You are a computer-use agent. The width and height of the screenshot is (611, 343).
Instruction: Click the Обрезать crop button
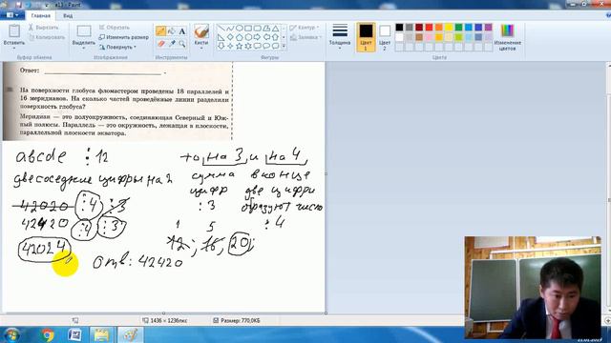(114, 28)
